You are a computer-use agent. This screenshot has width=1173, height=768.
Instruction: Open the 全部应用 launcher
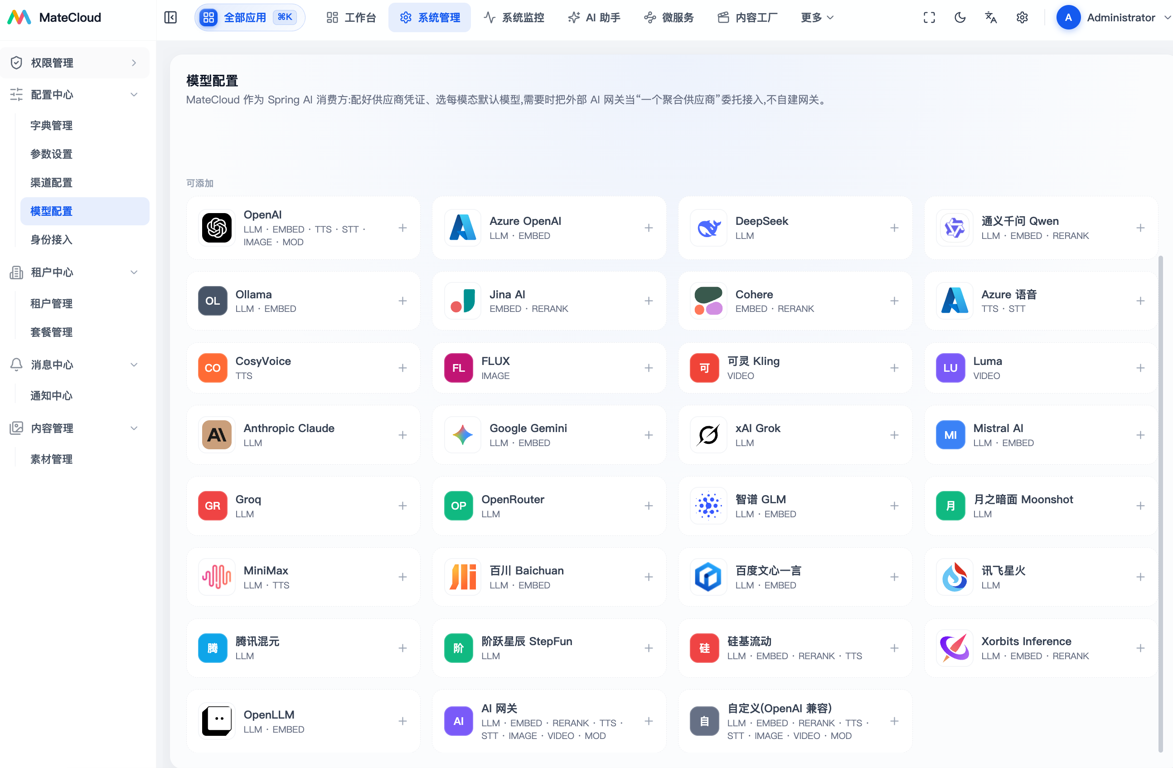pyautogui.click(x=249, y=18)
